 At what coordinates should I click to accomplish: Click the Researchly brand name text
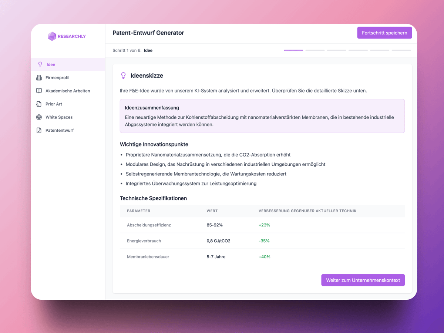pos(72,36)
